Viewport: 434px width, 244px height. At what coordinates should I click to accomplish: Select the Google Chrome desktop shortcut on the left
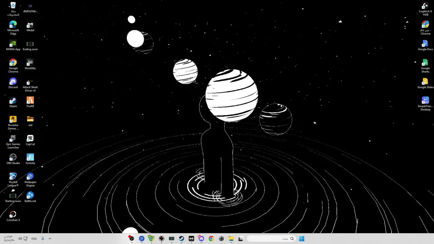click(13, 66)
